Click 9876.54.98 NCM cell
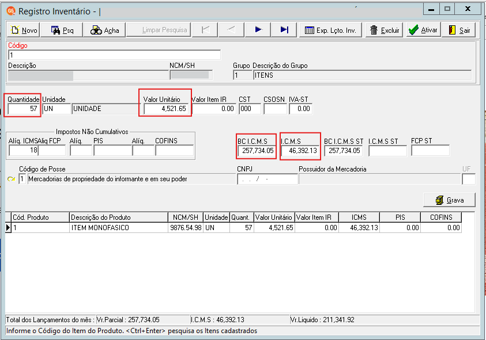The image size is (486, 340). (186, 228)
